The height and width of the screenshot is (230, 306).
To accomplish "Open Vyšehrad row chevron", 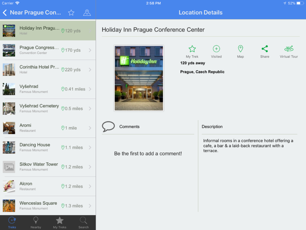I will click(90, 89).
